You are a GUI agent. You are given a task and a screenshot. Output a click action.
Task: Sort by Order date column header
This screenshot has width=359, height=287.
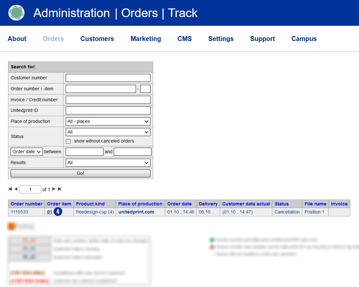click(179, 204)
